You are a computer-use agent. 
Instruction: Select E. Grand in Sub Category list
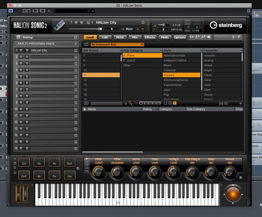(x=142, y=60)
